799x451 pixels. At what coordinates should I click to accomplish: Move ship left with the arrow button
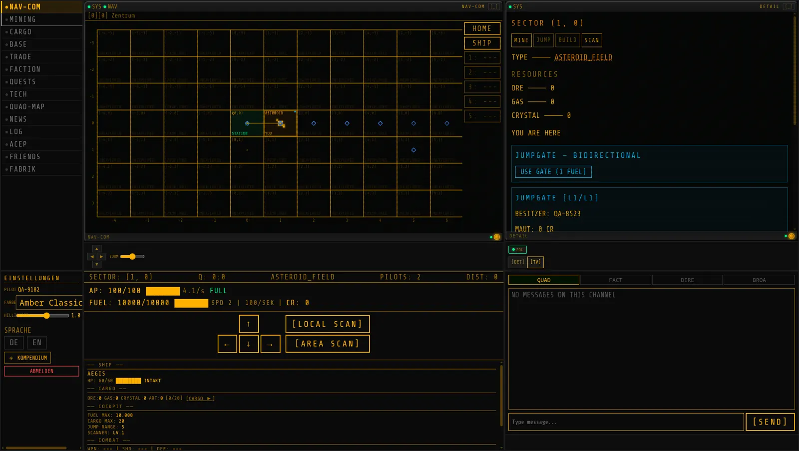pyautogui.click(x=227, y=344)
